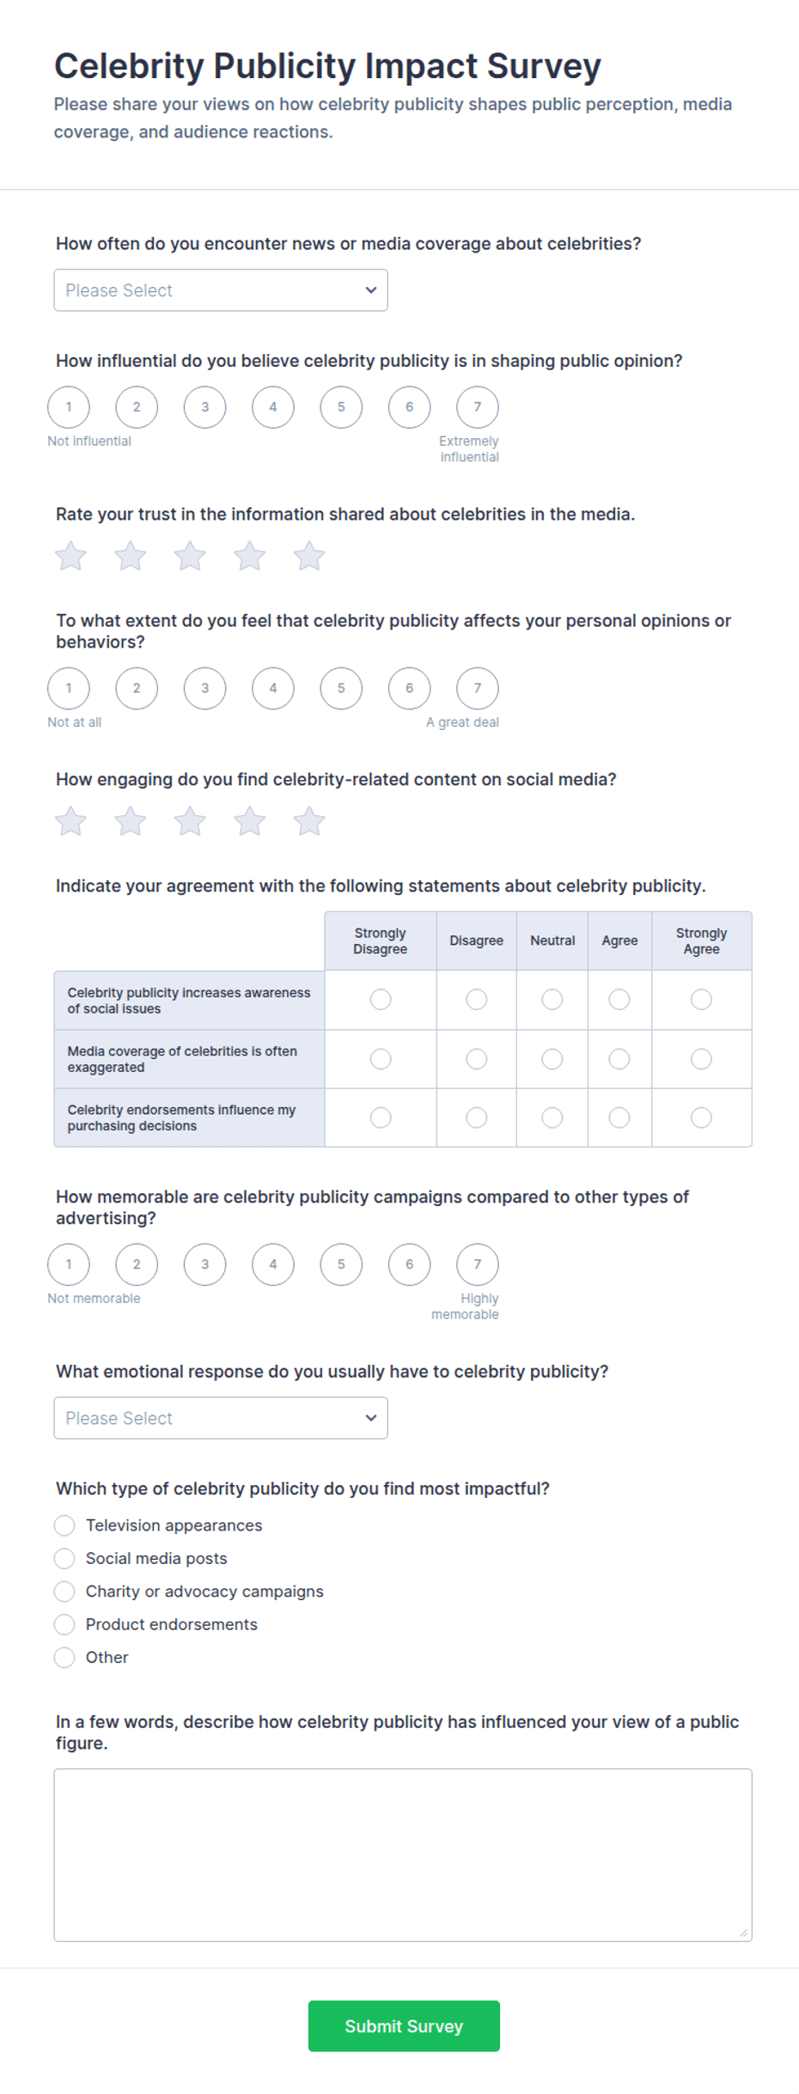The height and width of the screenshot is (2094, 799).
Task: Choose 7 Extremely influential on influence scale
Action: 478,407
